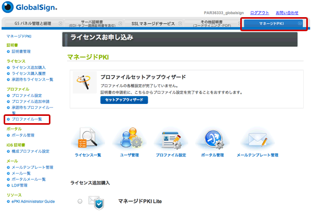Image resolution: width=312 pixels, height=211 pixels.
Task: Expand the GSパネル管理と経理 tab arrow
Action: (60, 23)
